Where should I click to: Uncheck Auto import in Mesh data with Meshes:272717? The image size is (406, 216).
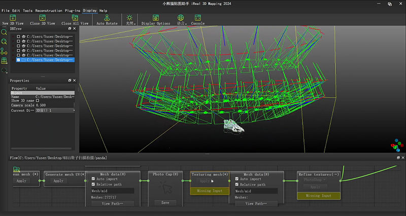pos(93,179)
